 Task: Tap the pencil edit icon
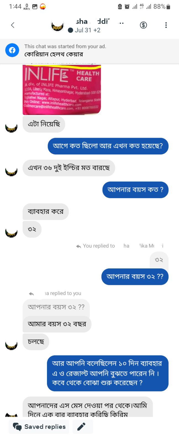(81, 427)
